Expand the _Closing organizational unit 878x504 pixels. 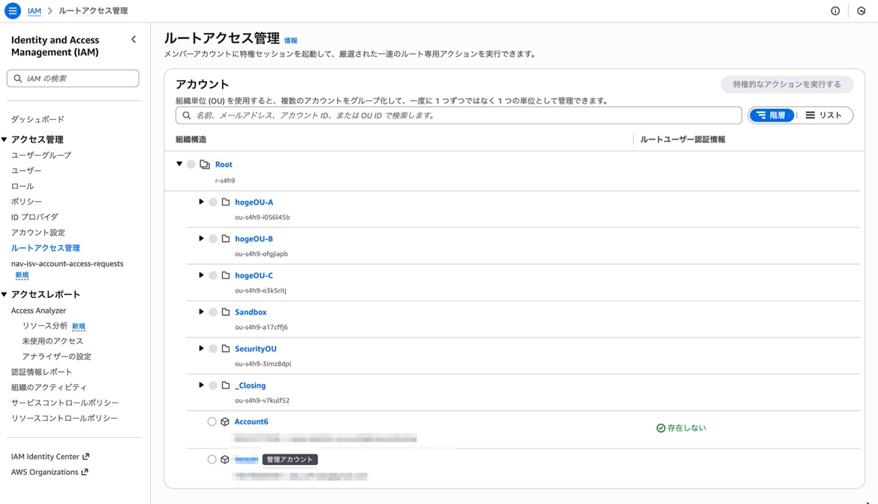tap(200, 385)
